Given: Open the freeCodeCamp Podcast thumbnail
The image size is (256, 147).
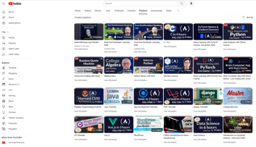Looking at the screenshot, I should click(89, 32).
